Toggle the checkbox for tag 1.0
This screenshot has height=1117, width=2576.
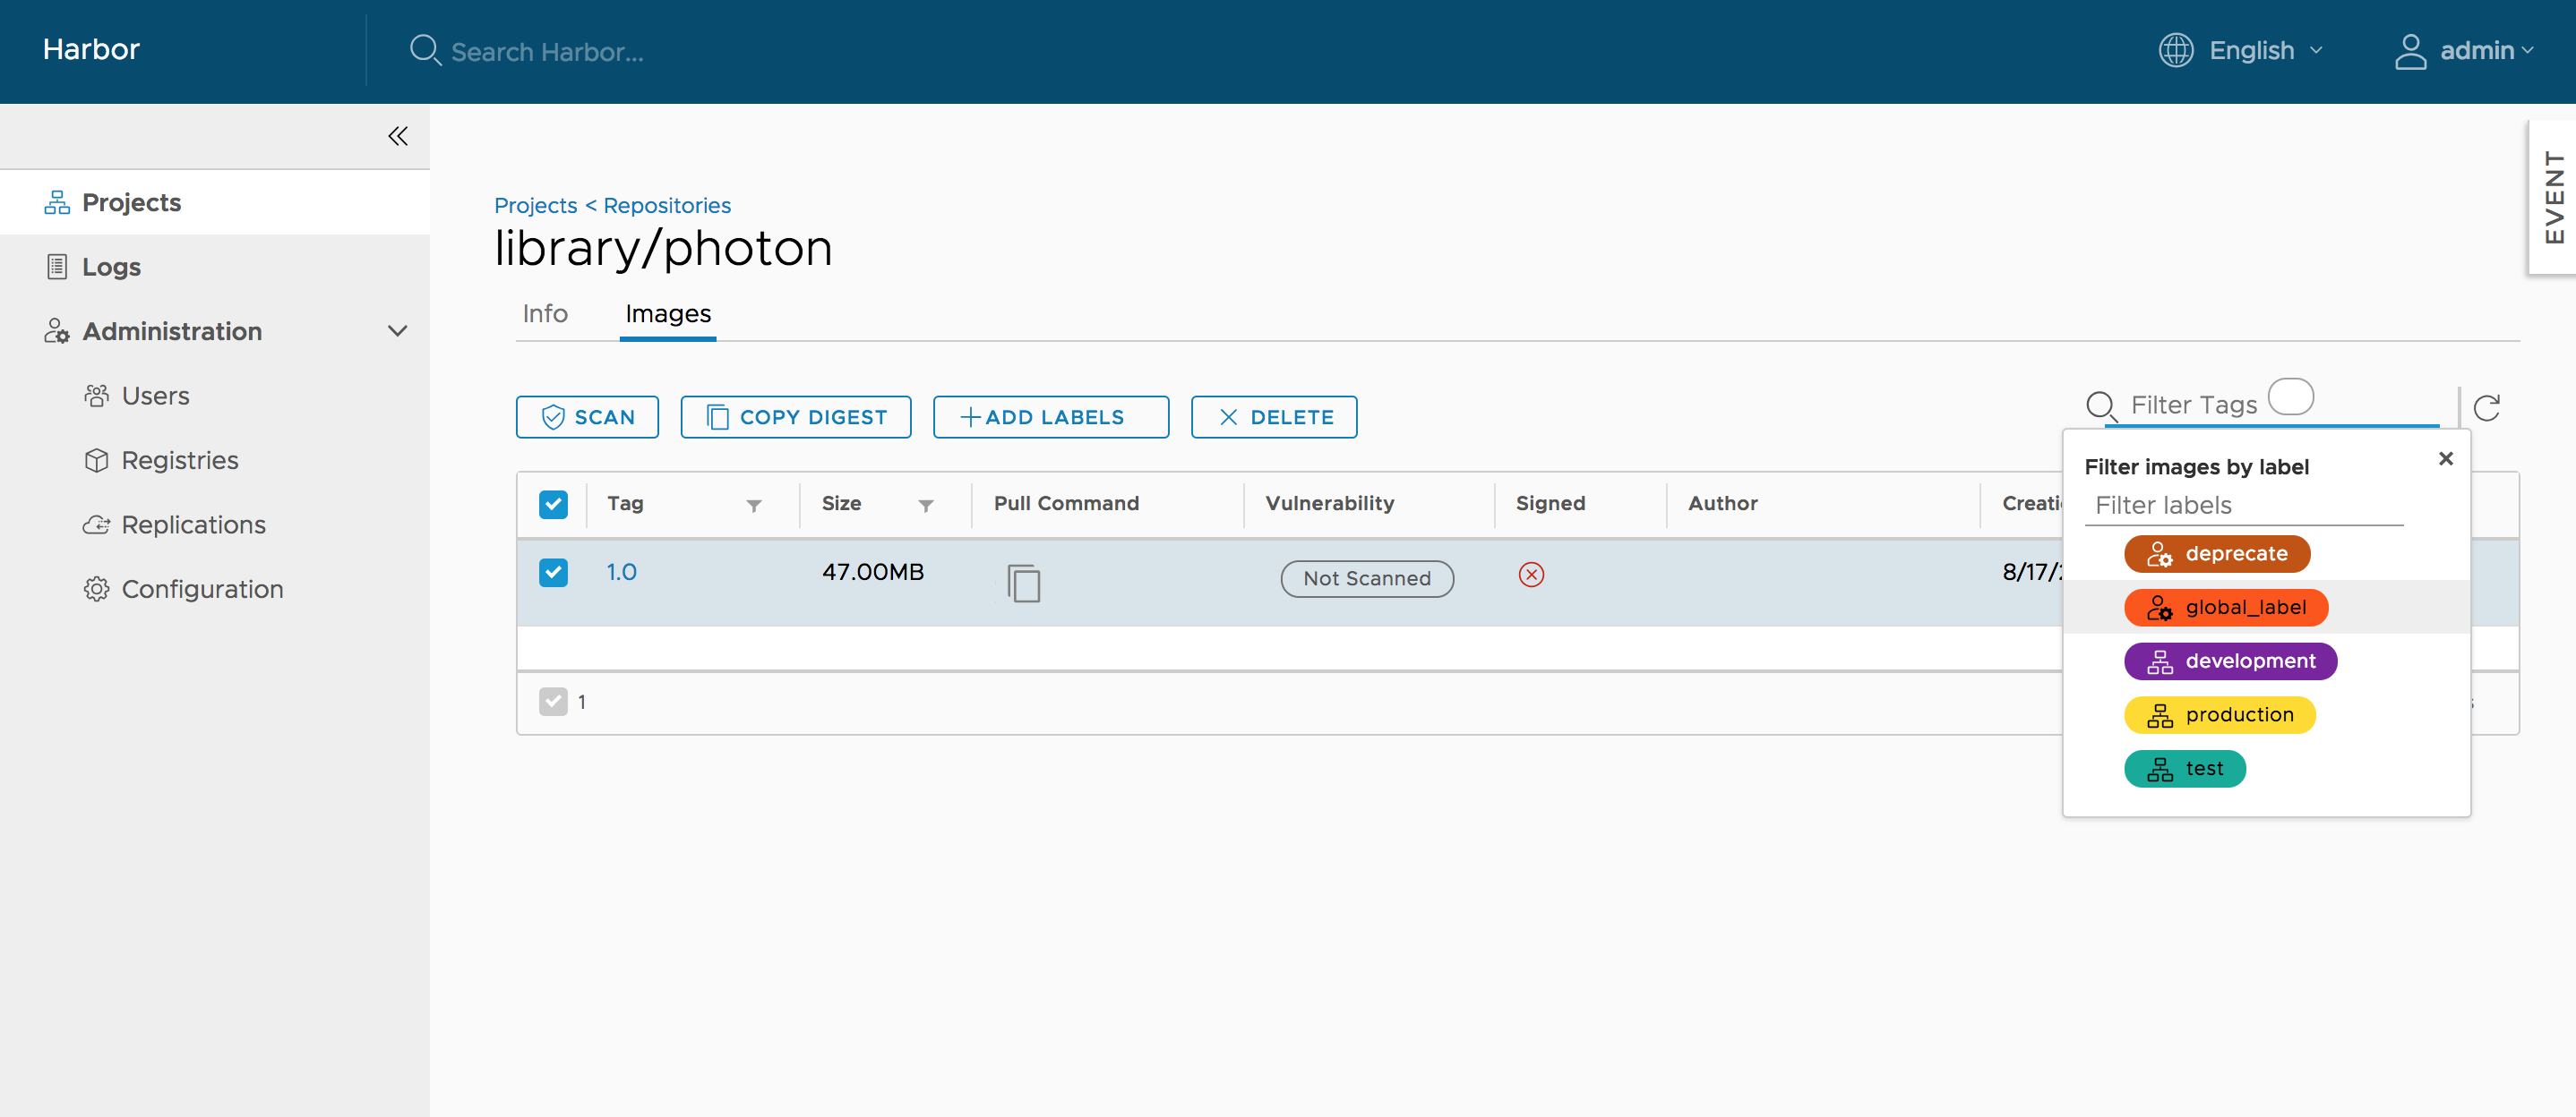point(552,572)
